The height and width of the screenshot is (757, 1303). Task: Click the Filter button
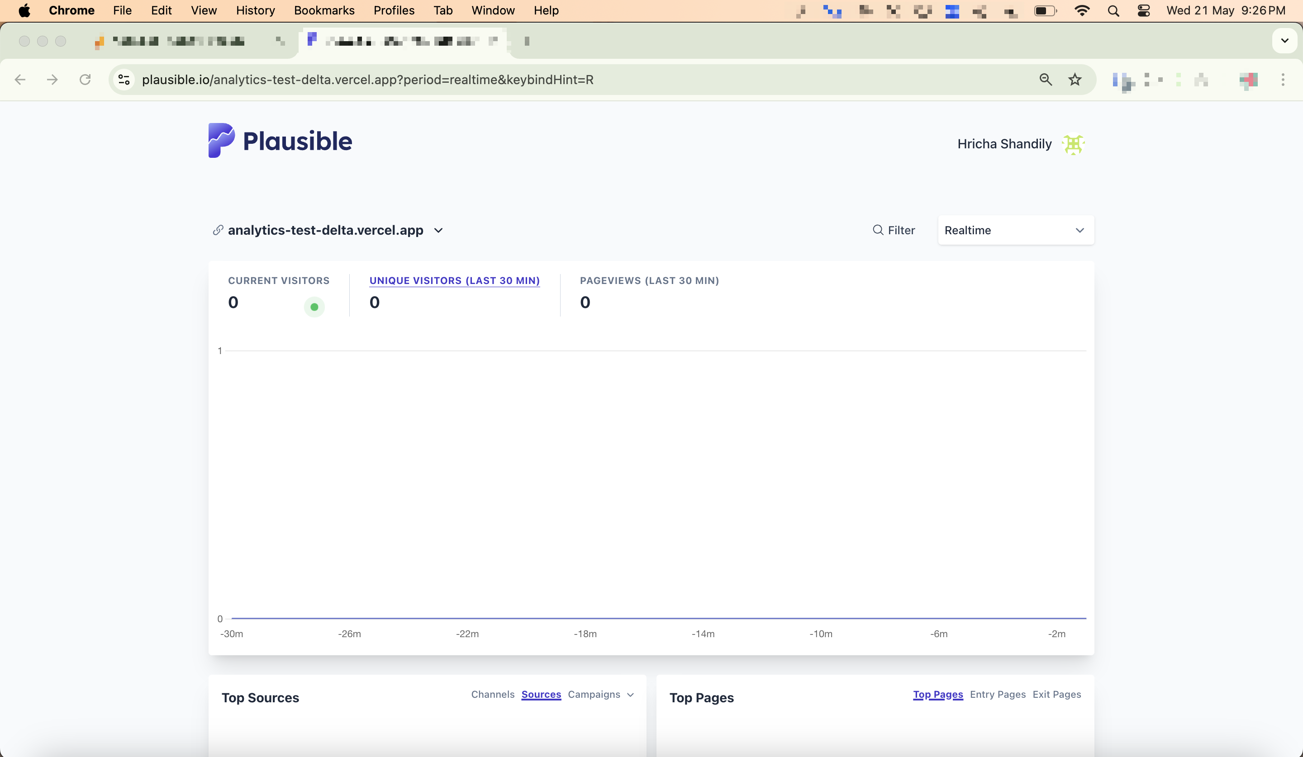894,230
